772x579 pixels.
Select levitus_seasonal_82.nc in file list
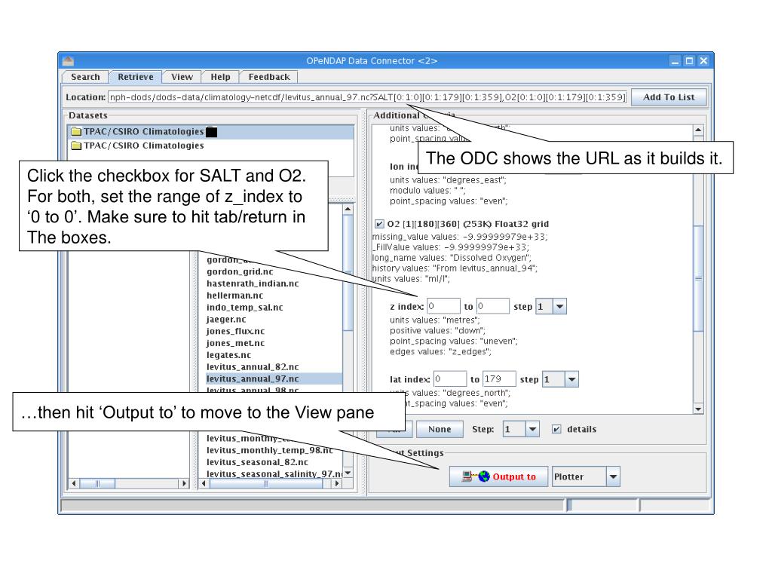tap(257, 462)
